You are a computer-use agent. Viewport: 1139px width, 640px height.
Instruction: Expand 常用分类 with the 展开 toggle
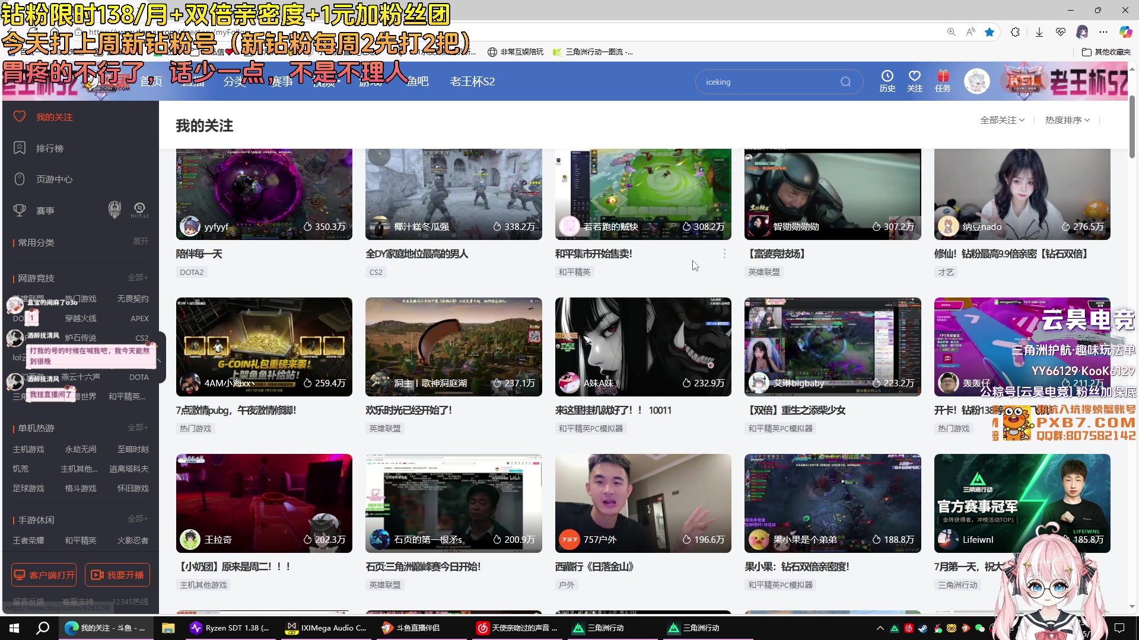[141, 241]
